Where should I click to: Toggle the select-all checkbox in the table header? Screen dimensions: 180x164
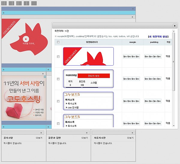(x=58, y=42)
